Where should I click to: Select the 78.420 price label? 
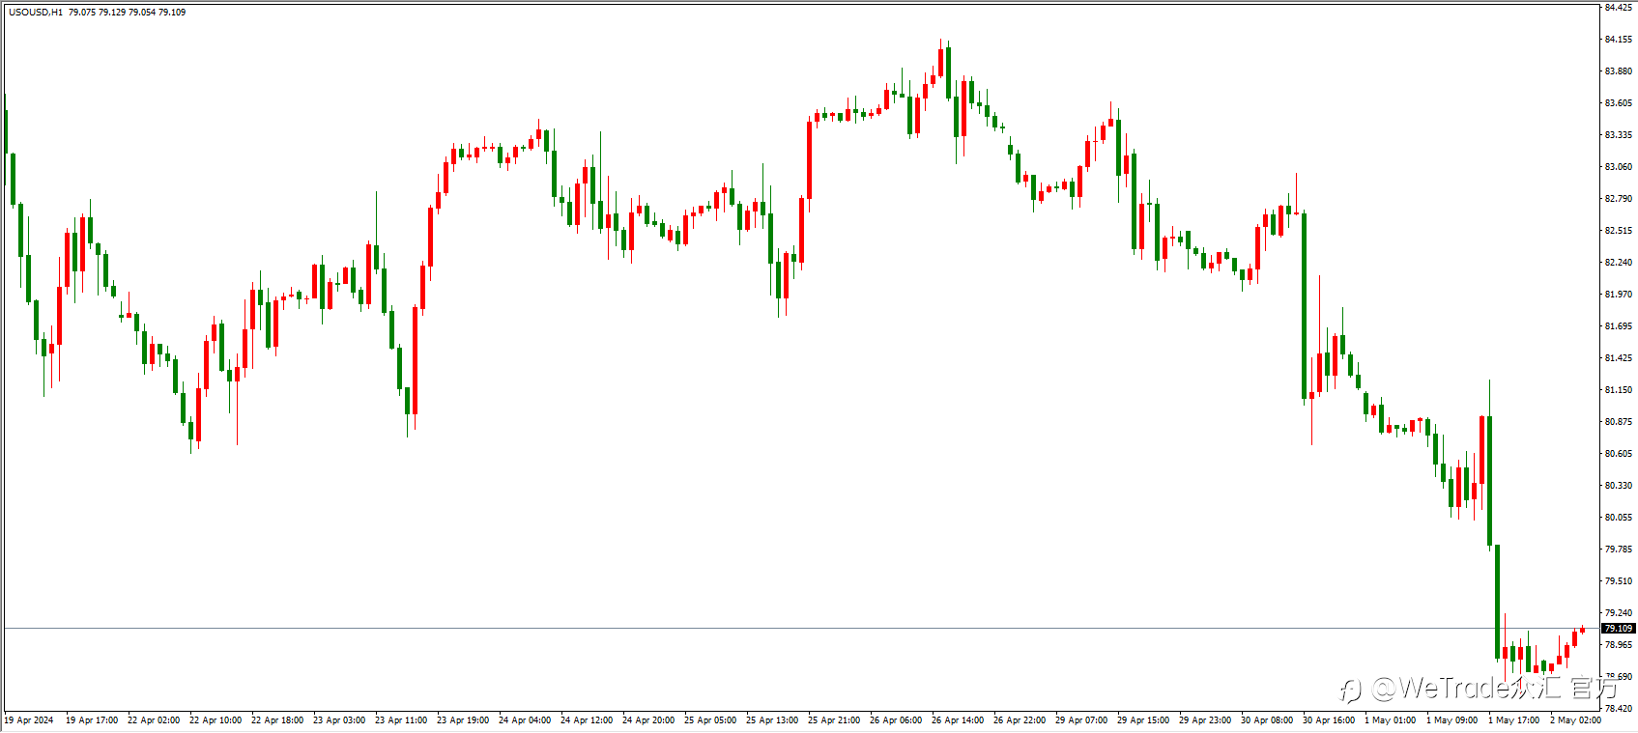point(1619,709)
